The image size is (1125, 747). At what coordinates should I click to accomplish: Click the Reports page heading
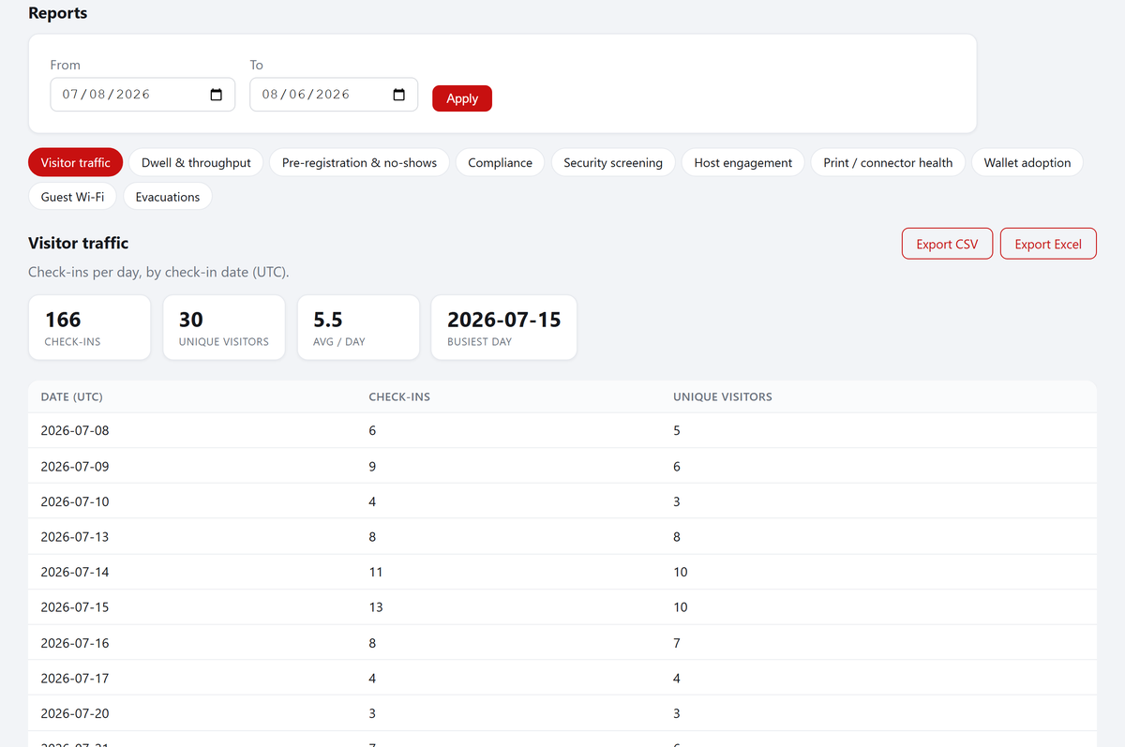pyautogui.click(x=58, y=13)
